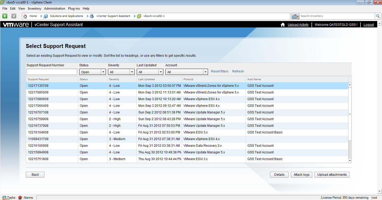Viewport: 382px width, 200px height.
Task: Click the Solutions and Applications breadcrumb icon
Action: (x=46, y=16)
